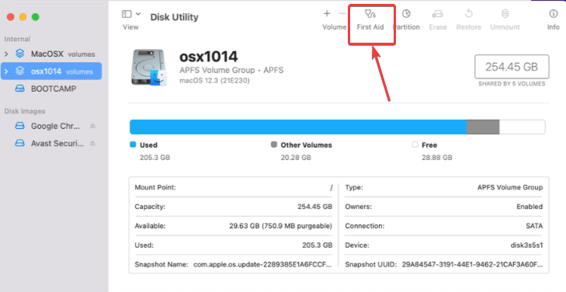Add a volume with plus icon
Image resolution: width=566 pixels, height=292 pixels.
[327, 14]
